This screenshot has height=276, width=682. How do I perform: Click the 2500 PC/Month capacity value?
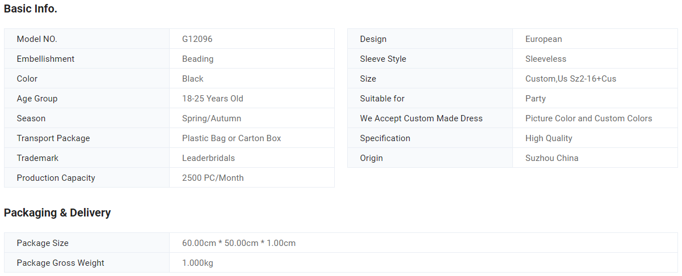(x=213, y=178)
